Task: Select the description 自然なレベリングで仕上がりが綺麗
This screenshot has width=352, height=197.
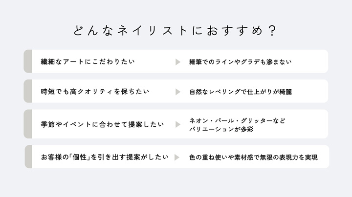Action: (241, 92)
